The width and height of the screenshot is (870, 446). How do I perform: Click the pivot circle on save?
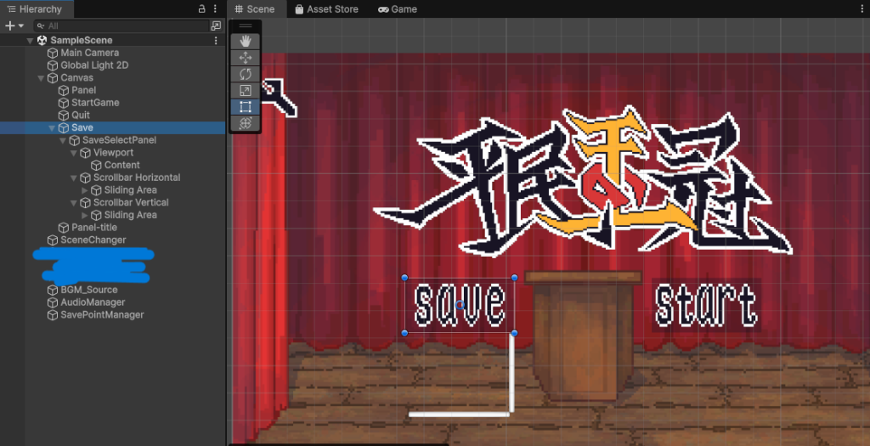(x=460, y=304)
